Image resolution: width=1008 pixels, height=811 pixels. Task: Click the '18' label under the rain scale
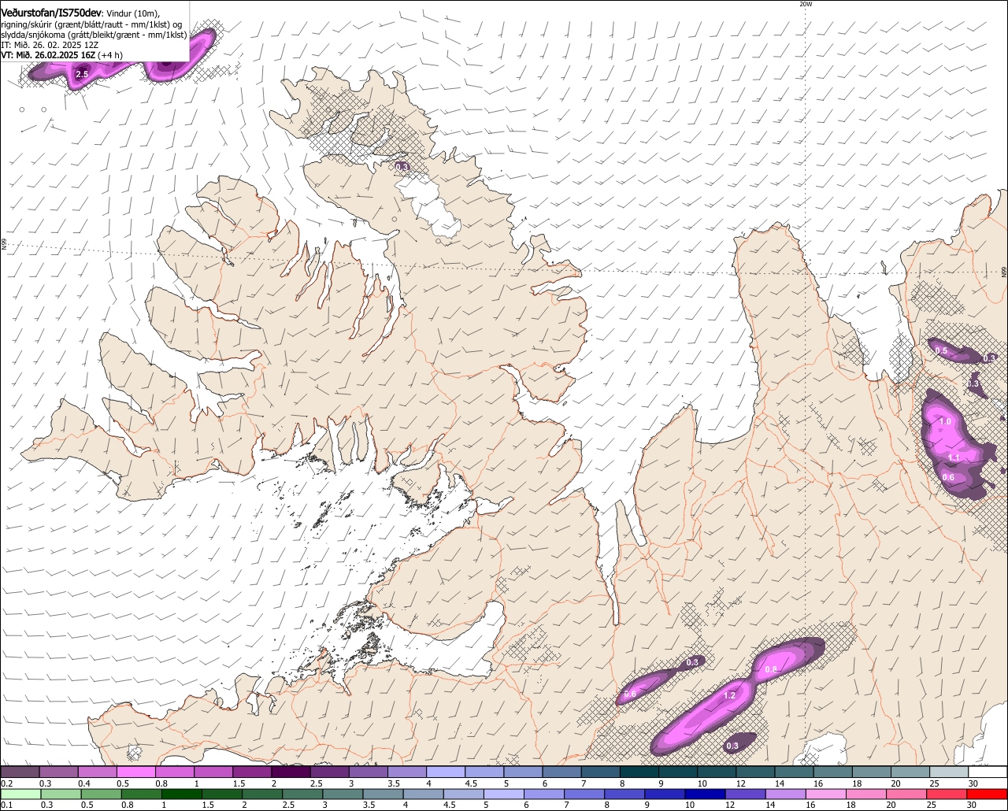pyautogui.click(x=850, y=805)
